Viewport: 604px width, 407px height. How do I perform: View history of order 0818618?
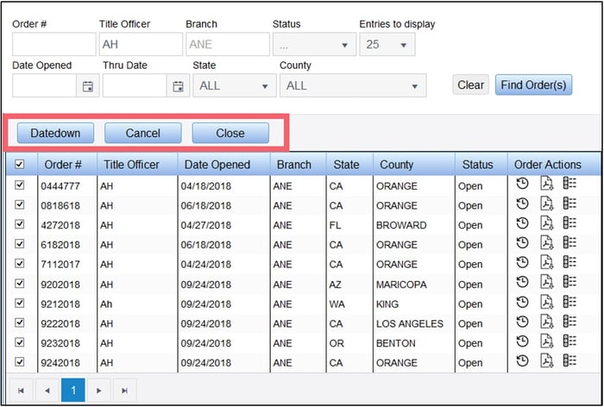pos(522,203)
